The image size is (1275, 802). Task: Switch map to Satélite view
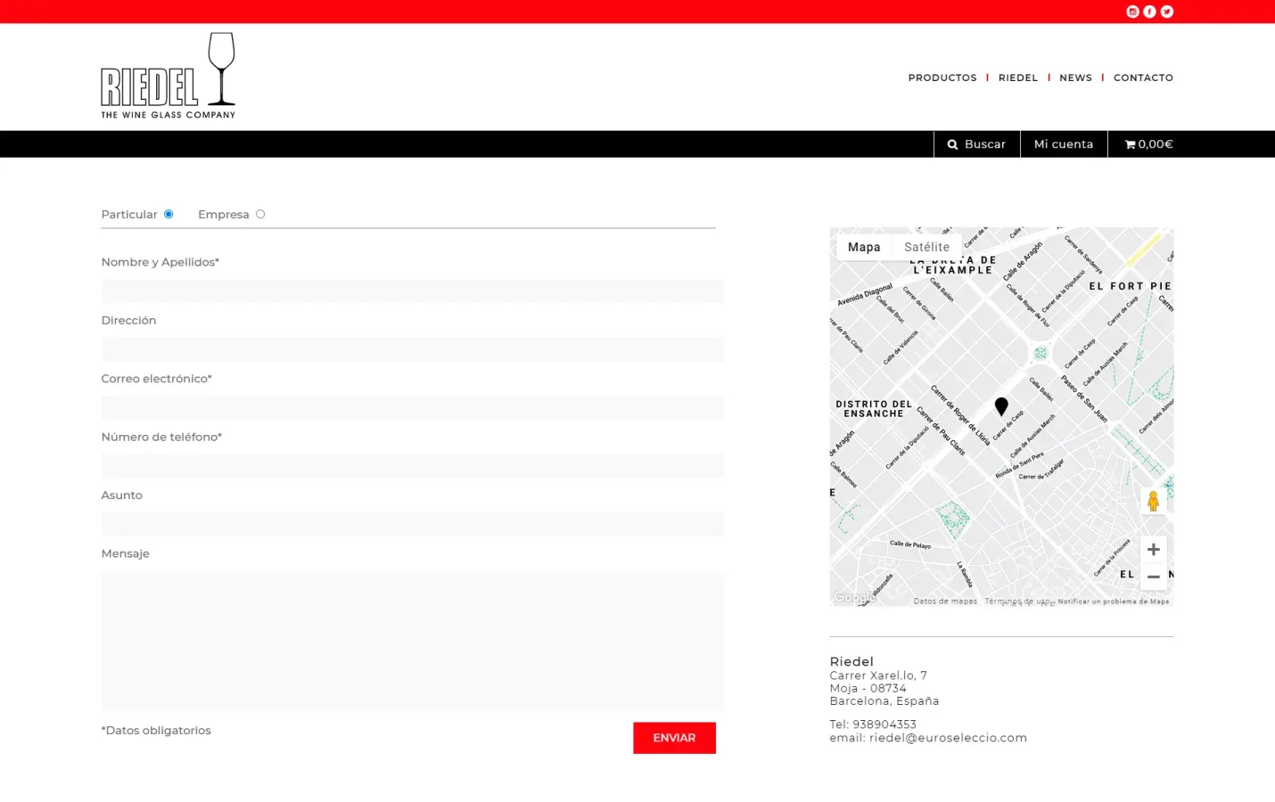coord(926,247)
